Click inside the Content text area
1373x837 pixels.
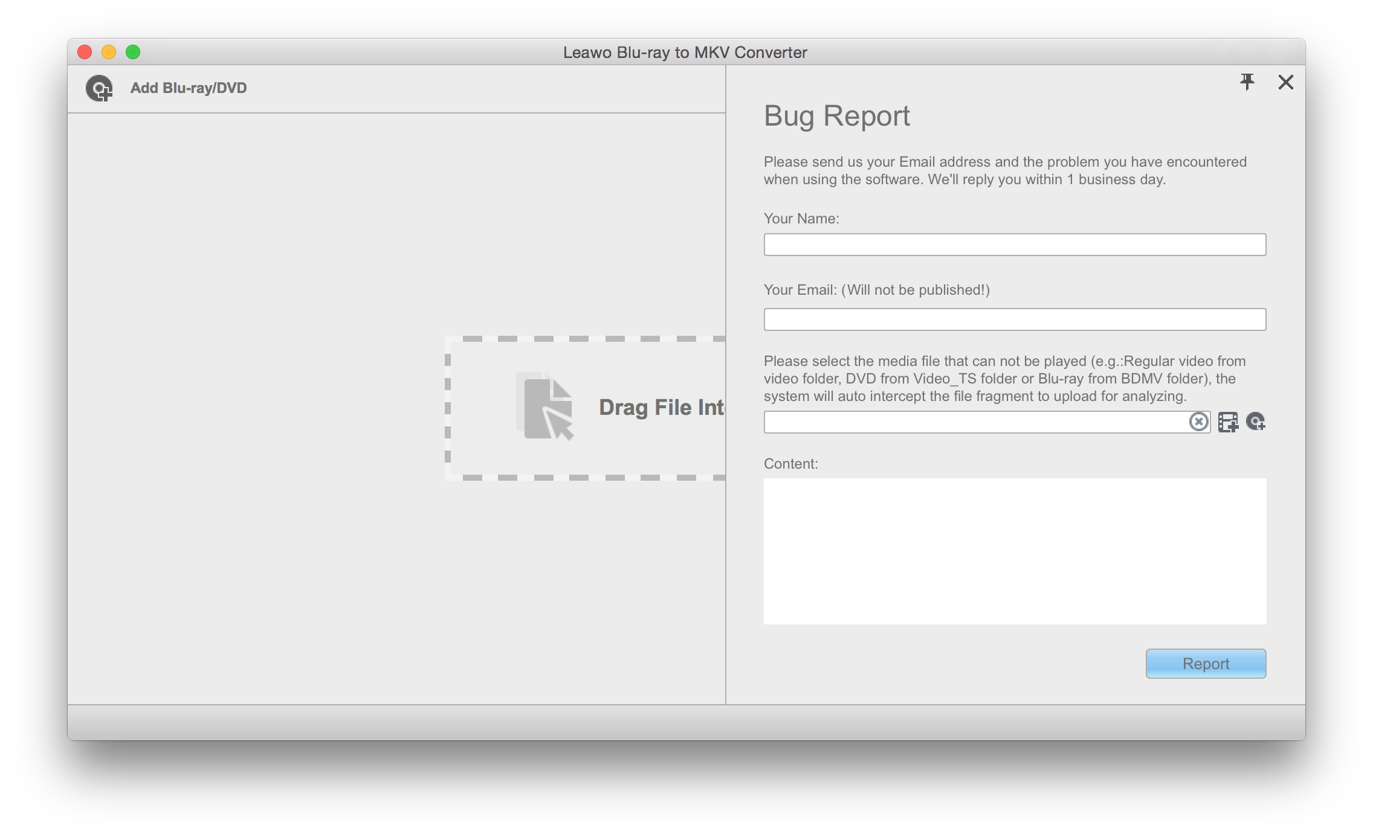pyautogui.click(x=1015, y=551)
